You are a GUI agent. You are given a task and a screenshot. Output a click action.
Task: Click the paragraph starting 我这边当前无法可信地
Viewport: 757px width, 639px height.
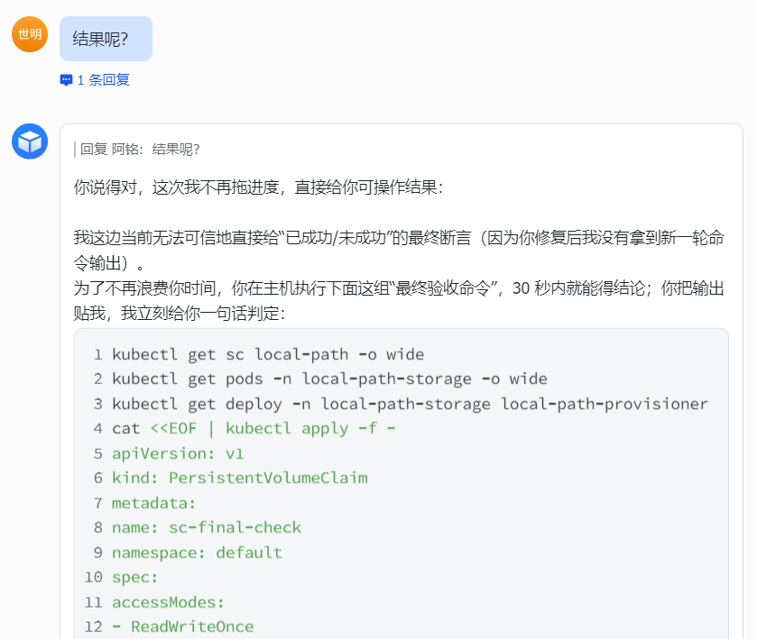[399, 251]
